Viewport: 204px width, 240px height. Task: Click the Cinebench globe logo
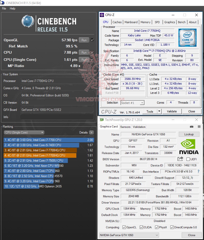(28, 21)
